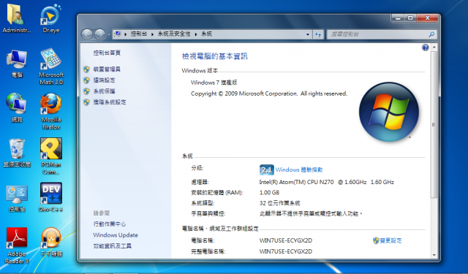The height and width of the screenshot is (274, 468).
Task: Launch Microsoft Math 3.0 shortcut
Action: tap(51, 66)
